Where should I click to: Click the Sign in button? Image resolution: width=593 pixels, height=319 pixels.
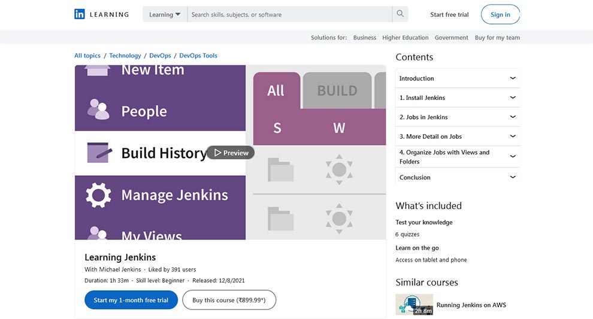click(500, 14)
